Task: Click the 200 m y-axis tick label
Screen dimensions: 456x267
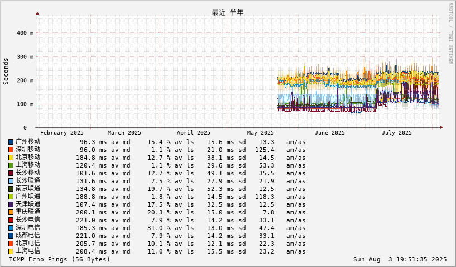Action: coord(25,80)
